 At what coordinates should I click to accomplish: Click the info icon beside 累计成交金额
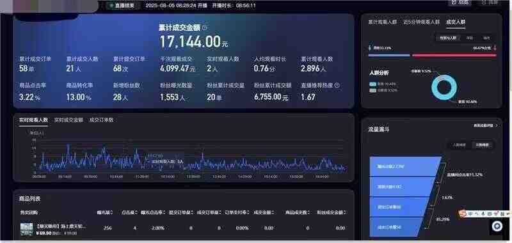point(205,28)
